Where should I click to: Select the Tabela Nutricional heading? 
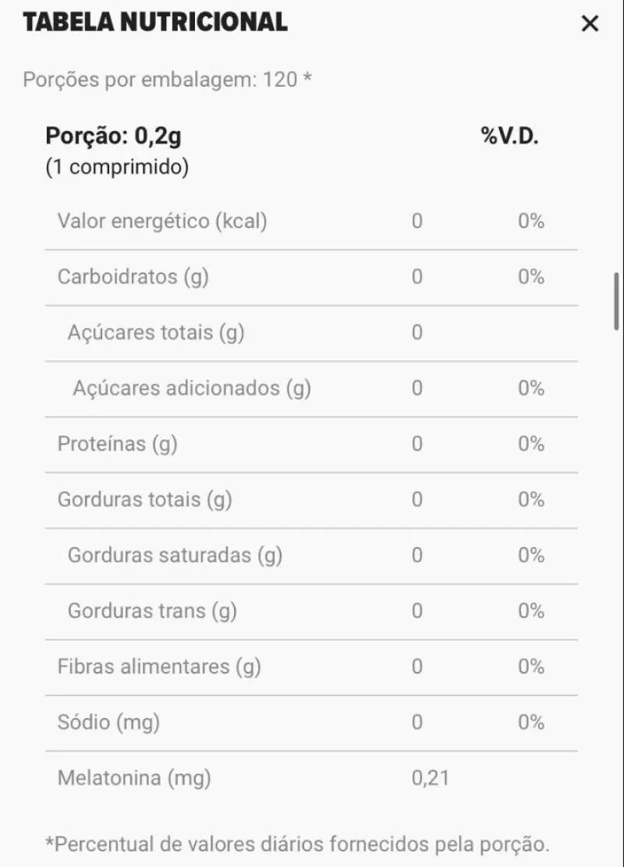coord(155,23)
